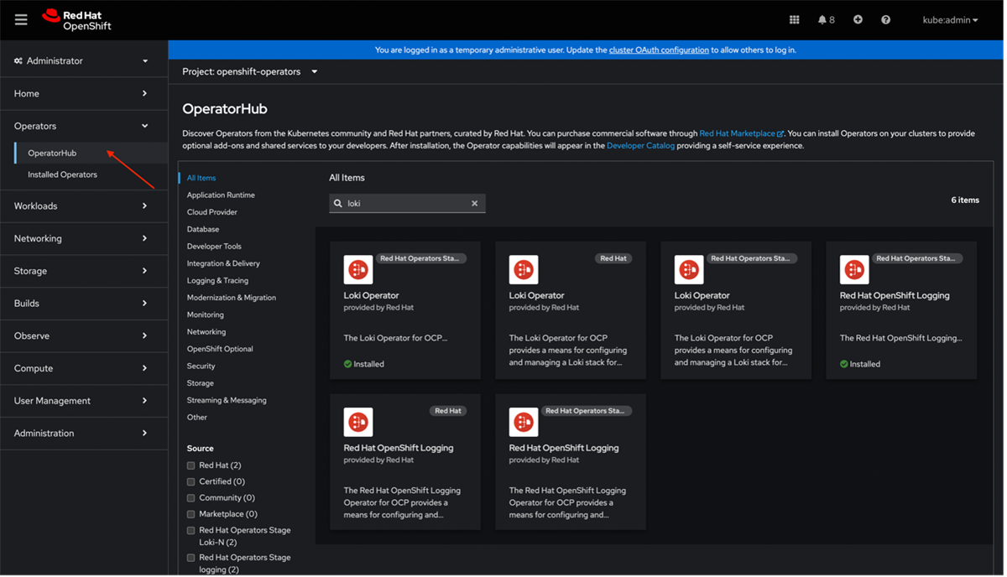Image resolution: width=1007 pixels, height=577 pixels.
Task: Click inside the operator search field
Action: 403,203
